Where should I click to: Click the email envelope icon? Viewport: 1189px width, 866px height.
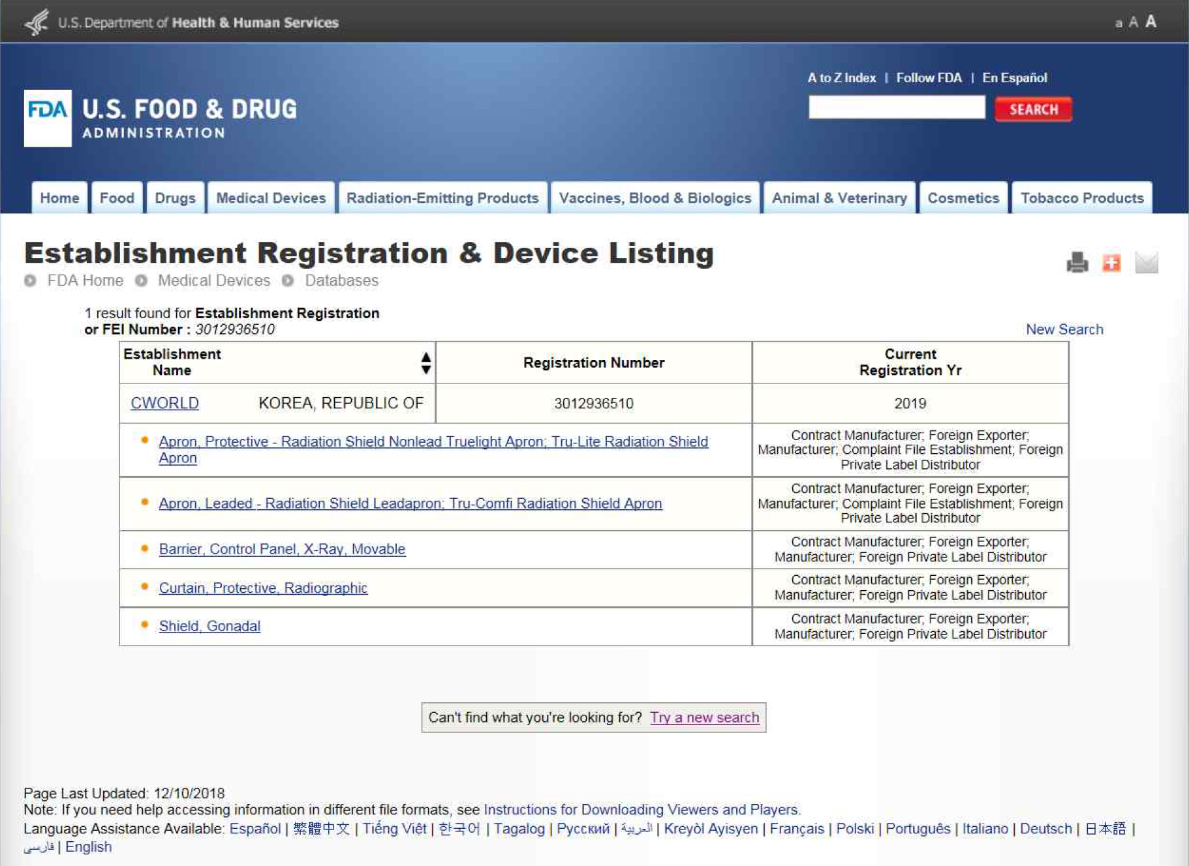1147,262
